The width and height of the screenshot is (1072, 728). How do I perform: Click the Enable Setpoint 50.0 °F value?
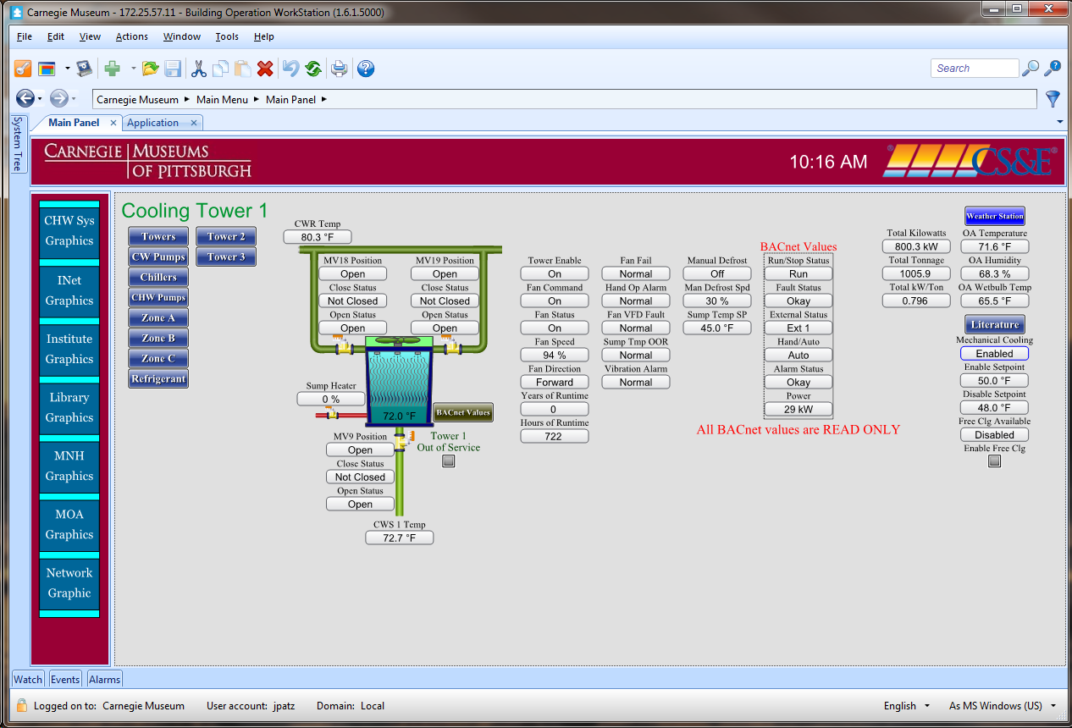click(x=995, y=381)
